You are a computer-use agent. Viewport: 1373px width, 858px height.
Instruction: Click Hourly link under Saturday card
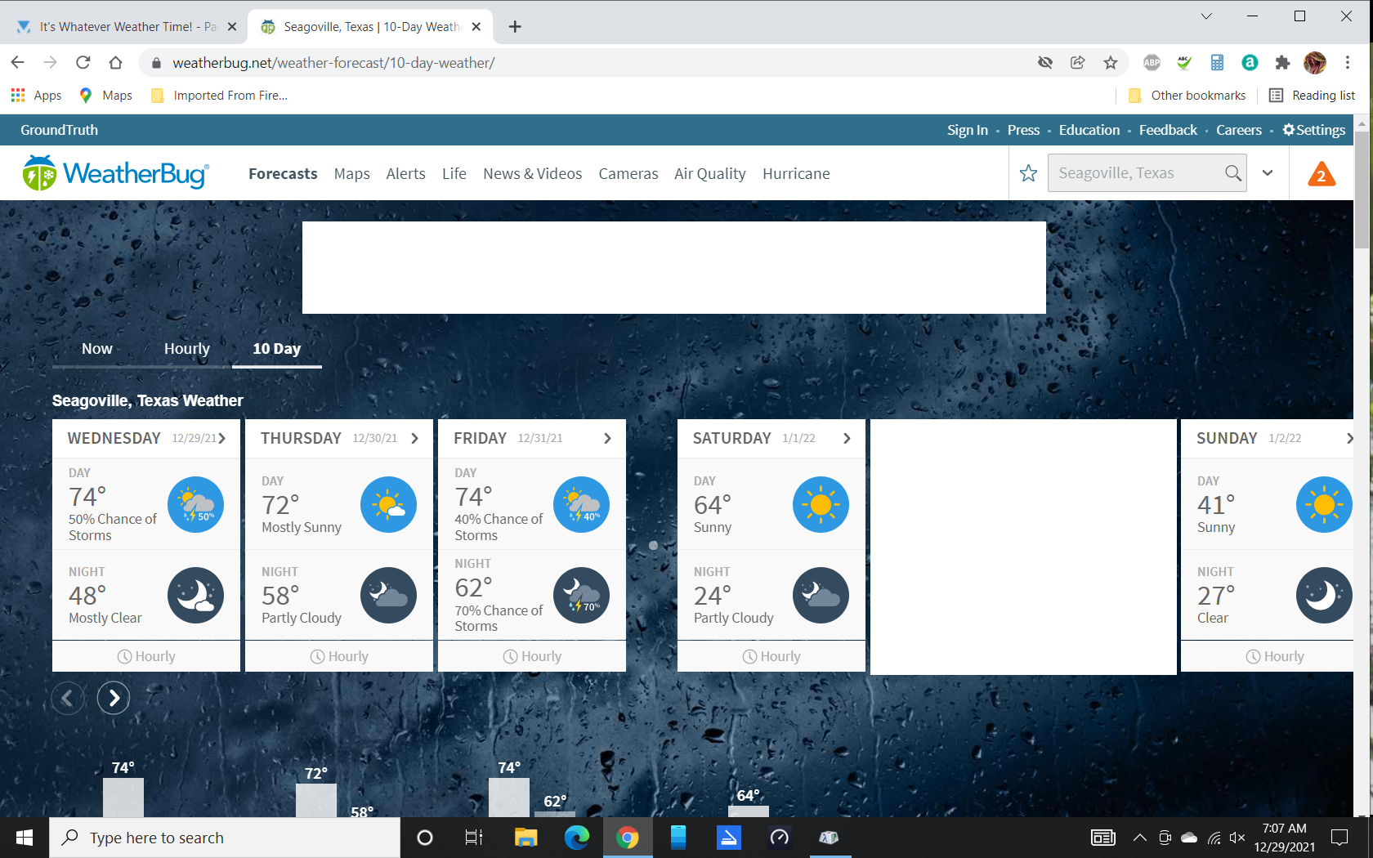point(771,656)
